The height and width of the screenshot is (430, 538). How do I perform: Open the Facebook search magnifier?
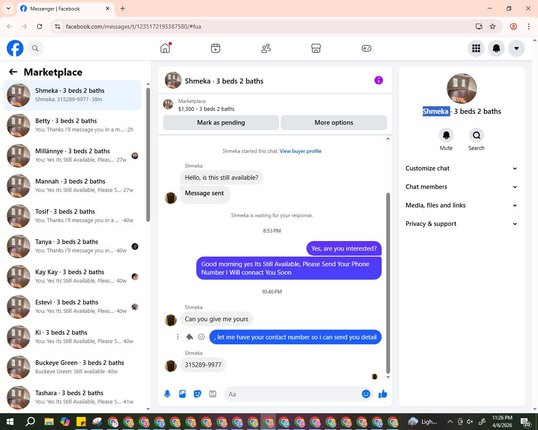pyautogui.click(x=35, y=48)
